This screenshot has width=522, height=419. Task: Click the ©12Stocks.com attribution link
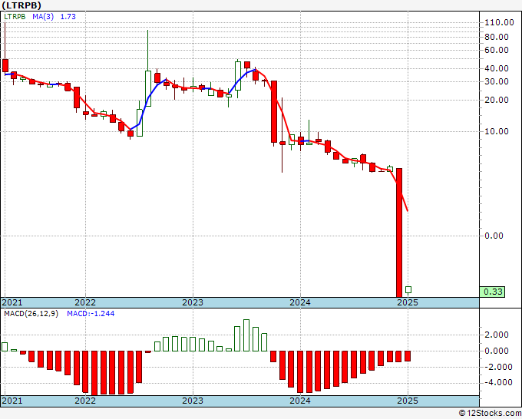point(490,414)
